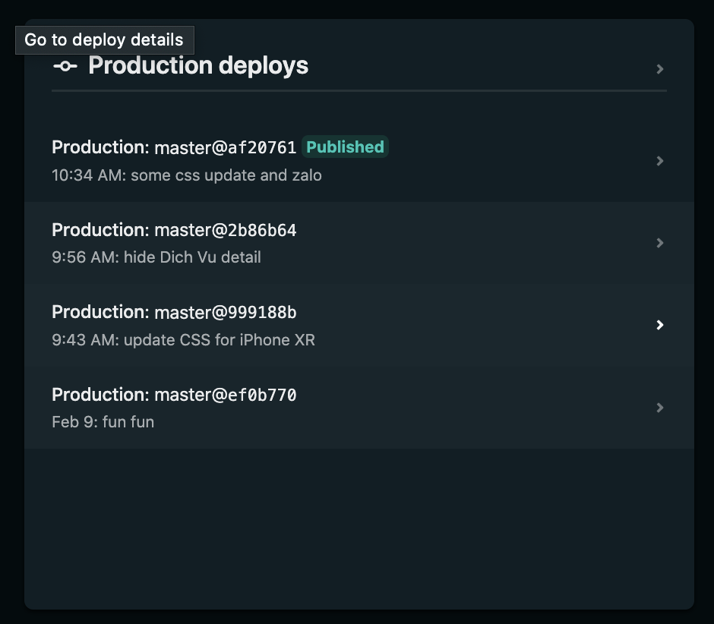
Task: Select the master@2b86b64 commit reference
Action: point(225,230)
